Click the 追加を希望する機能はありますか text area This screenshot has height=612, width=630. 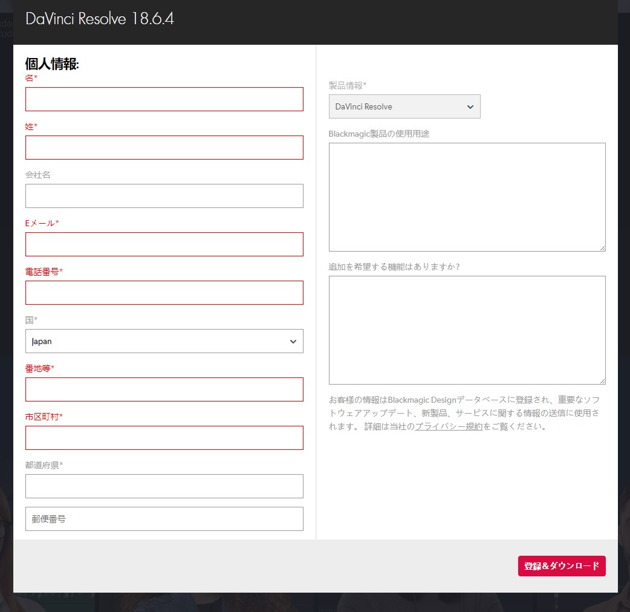point(467,330)
